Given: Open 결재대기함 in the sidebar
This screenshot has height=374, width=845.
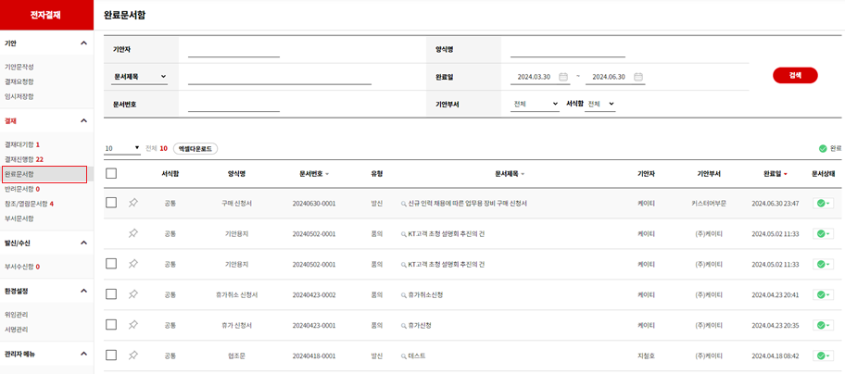Looking at the screenshot, I should [x=21, y=144].
